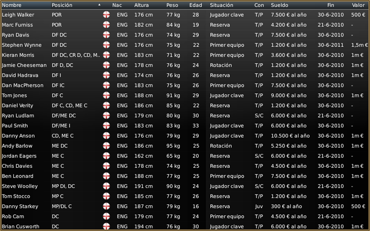Click England flag icon in Marc Furniss row

point(107,25)
